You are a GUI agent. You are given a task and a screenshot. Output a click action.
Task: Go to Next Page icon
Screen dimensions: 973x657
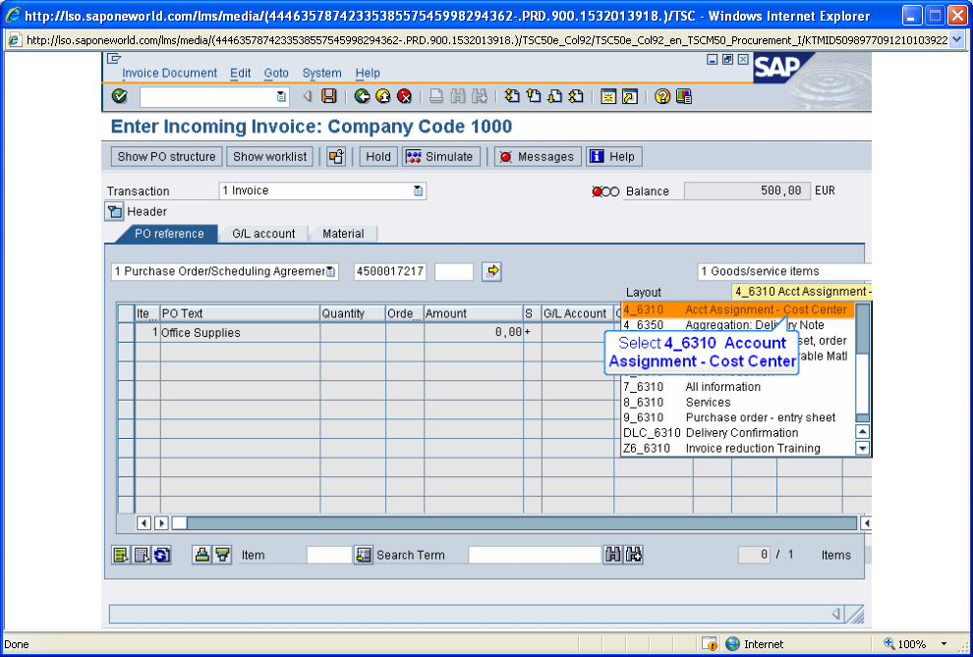[554, 96]
